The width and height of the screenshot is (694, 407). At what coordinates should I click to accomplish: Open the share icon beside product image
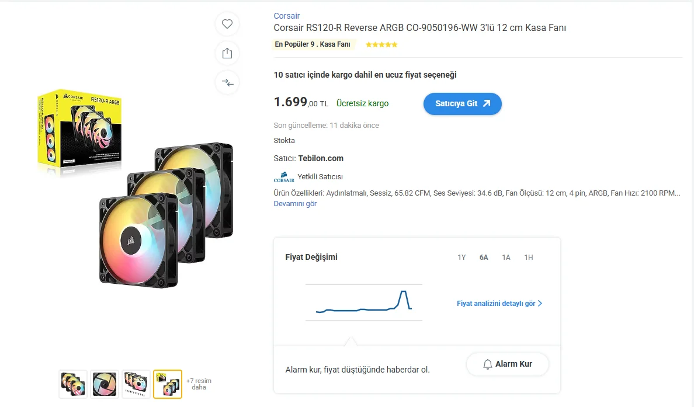tap(227, 54)
